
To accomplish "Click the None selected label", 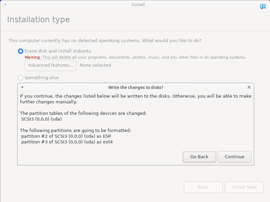I will coord(95,65).
